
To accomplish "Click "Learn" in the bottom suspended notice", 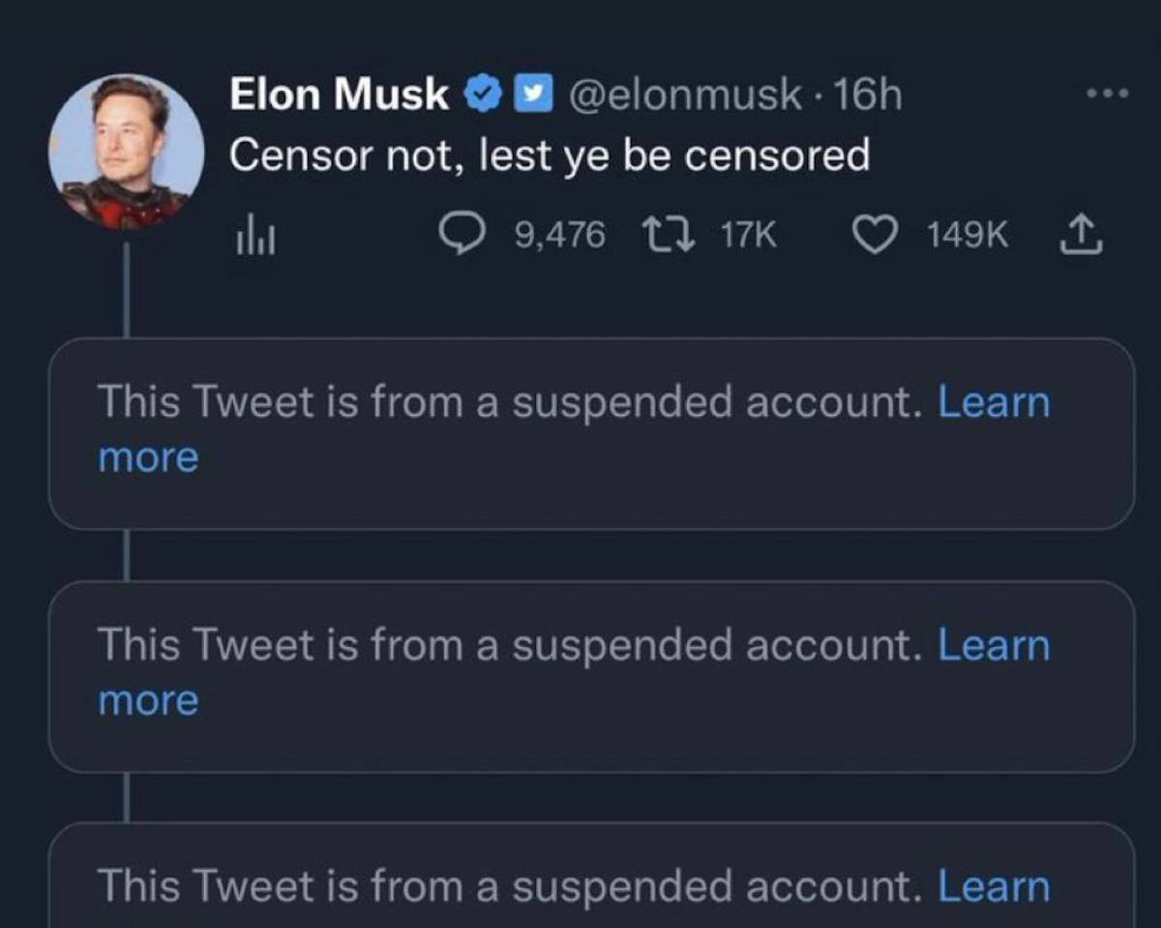I will pos(994,885).
